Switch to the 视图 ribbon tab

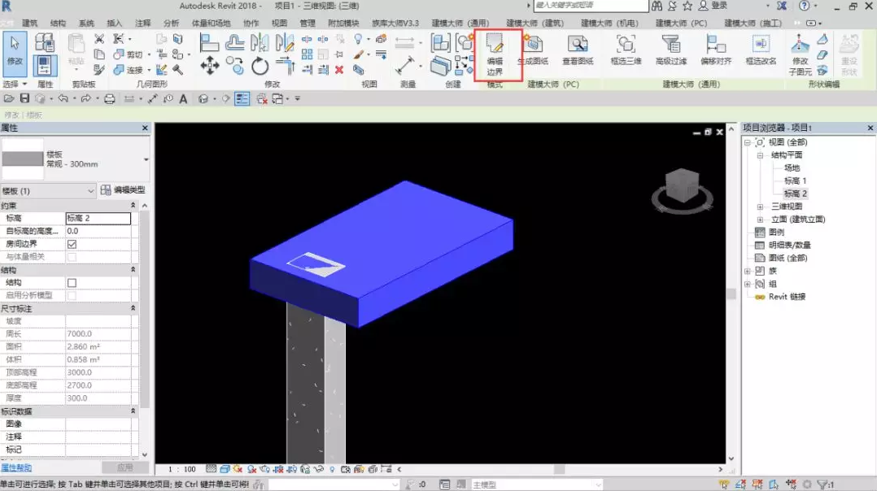(279, 23)
